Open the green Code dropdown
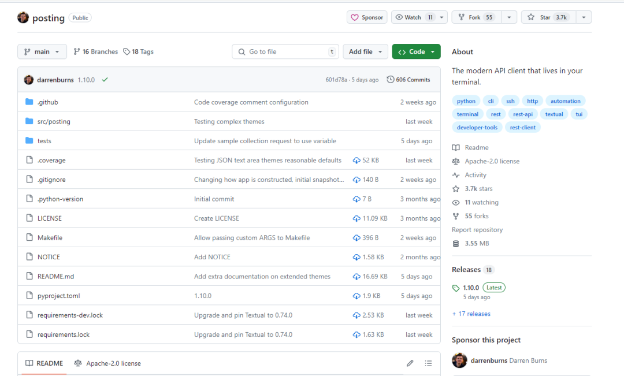Image resolution: width=624 pixels, height=376 pixels. (x=416, y=51)
